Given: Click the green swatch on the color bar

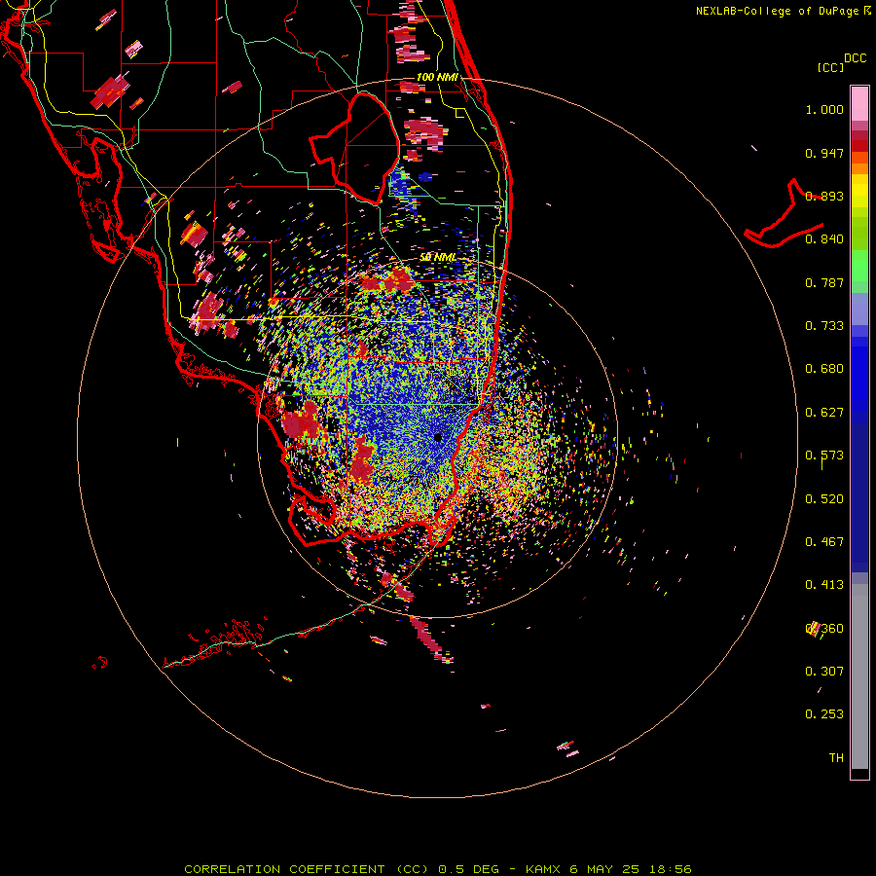Looking at the screenshot, I should click(859, 266).
